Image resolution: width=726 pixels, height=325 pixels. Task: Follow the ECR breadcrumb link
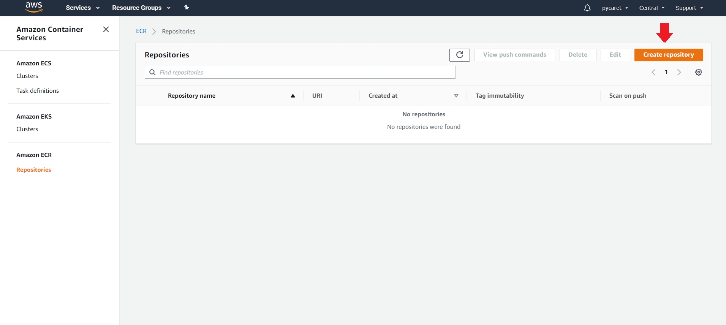141,31
